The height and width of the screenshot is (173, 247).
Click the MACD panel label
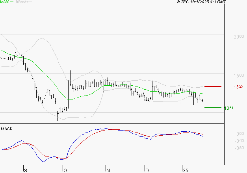[7, 129]
